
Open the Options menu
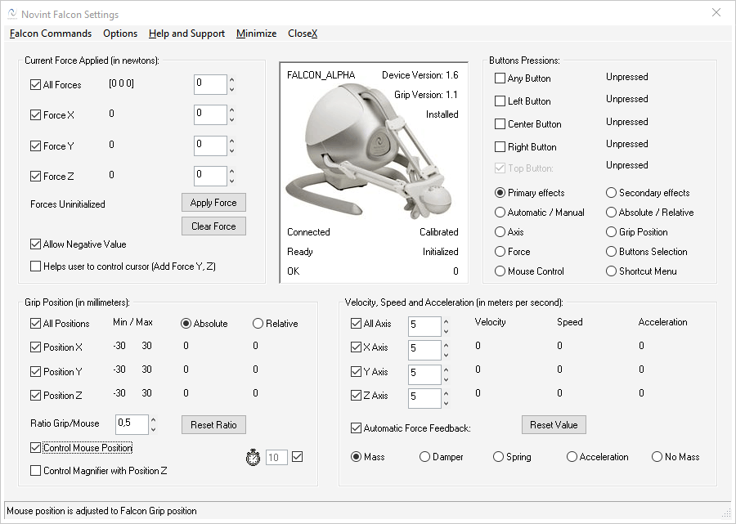(x=119, y=34)
